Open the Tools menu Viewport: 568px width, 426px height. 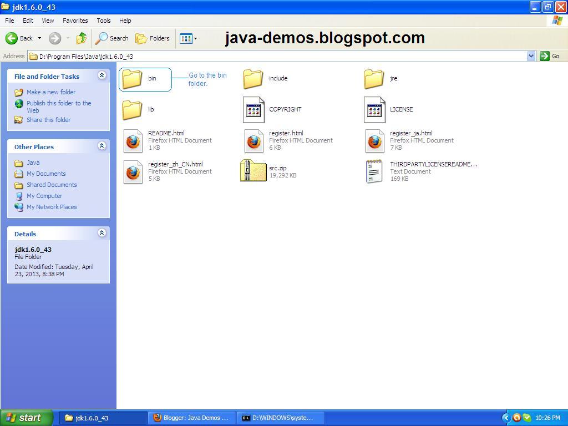tap(103, 21)
